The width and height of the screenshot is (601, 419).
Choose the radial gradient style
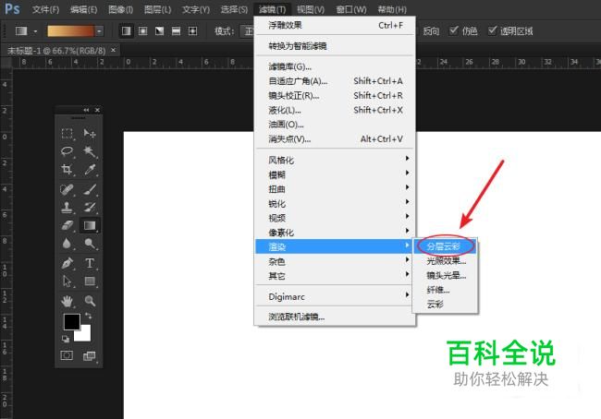click(x=142, y=31)
